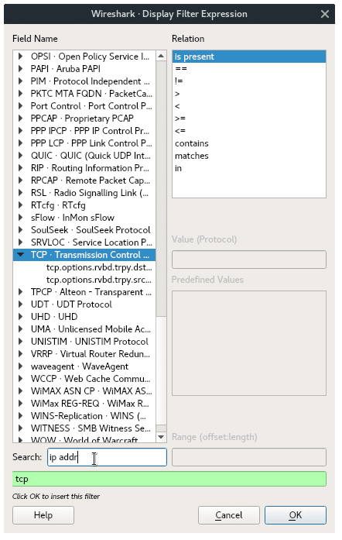Collapse the TCP Transmission Control node

point(21,255)
